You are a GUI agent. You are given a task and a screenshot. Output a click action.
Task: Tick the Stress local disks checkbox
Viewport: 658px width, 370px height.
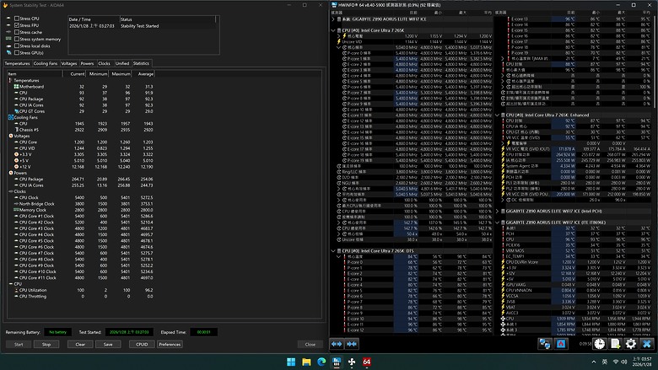tap(17, 46)
